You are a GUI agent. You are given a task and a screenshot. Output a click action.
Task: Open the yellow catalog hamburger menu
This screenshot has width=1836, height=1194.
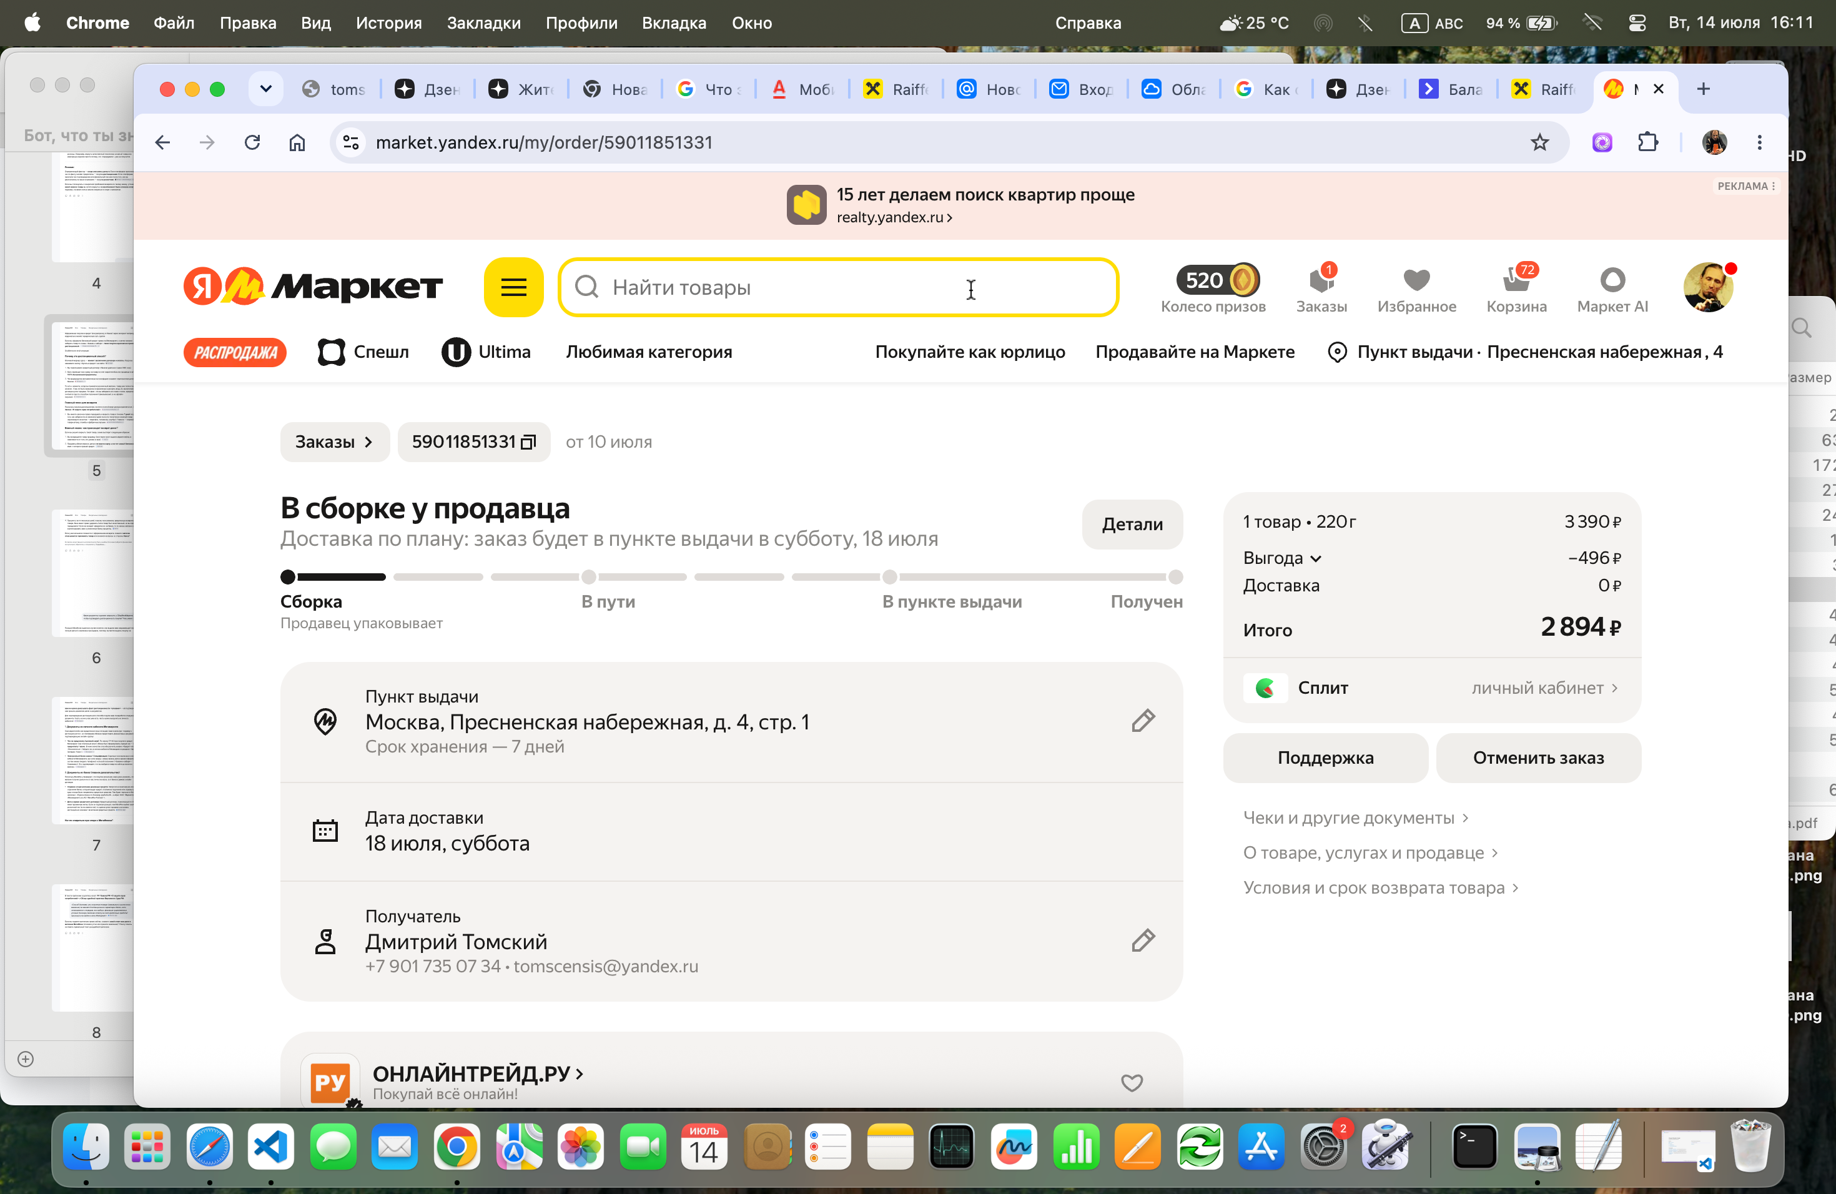point(514,287)
